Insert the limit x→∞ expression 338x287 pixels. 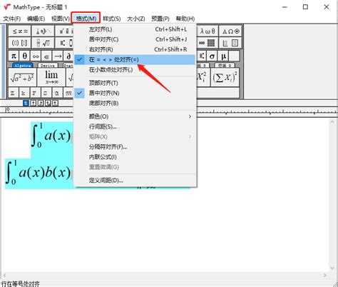tap(51, 77)
